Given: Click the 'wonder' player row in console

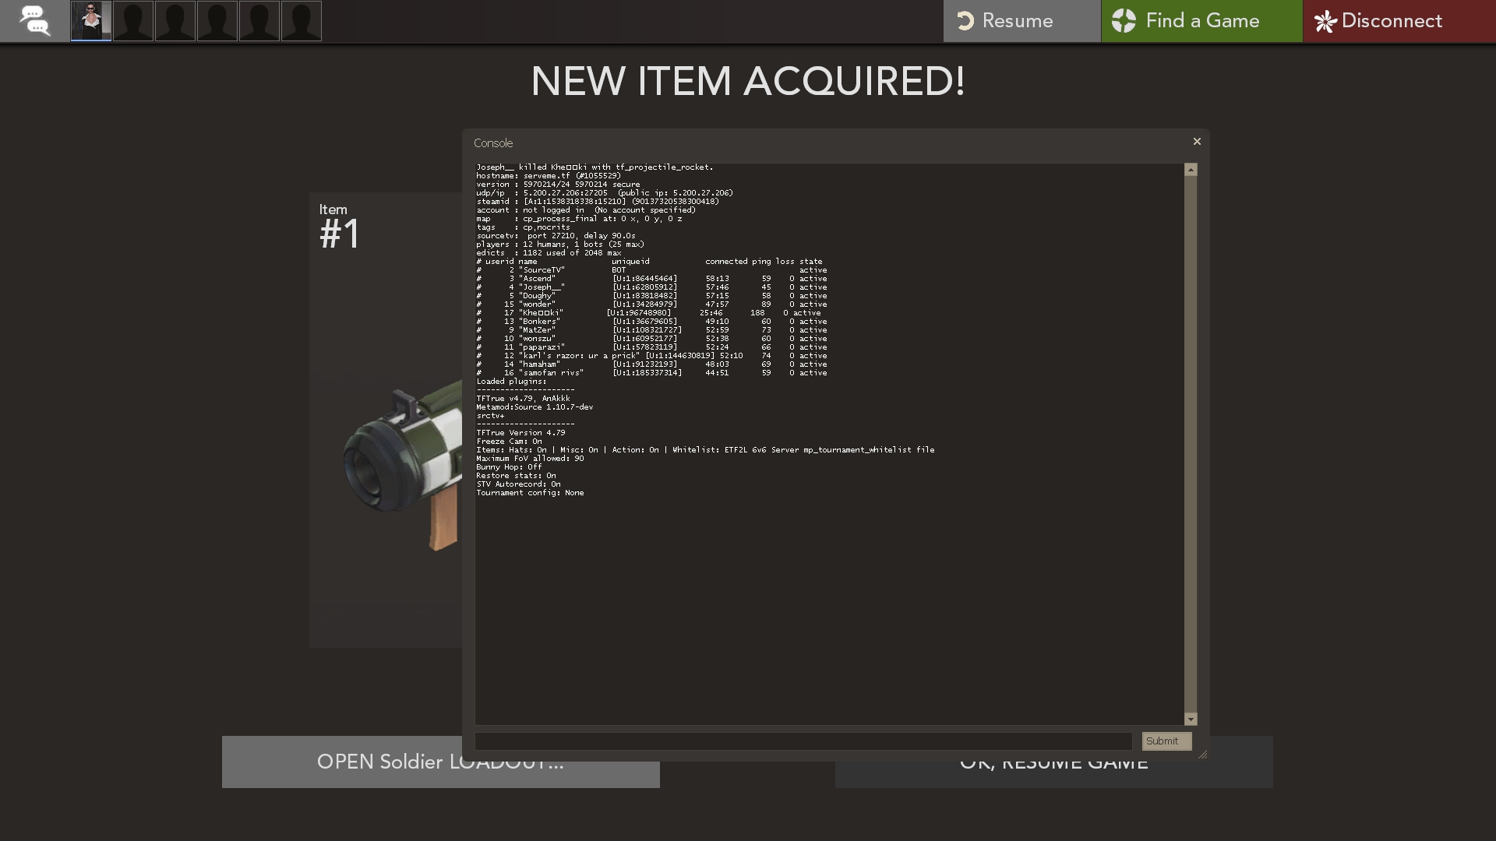Looking at the screenshot, I should pos(651,304).
